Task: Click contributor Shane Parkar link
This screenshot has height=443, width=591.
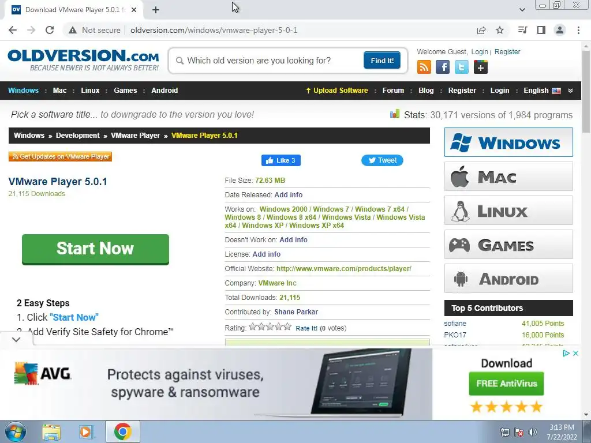Action: [296, 312]
